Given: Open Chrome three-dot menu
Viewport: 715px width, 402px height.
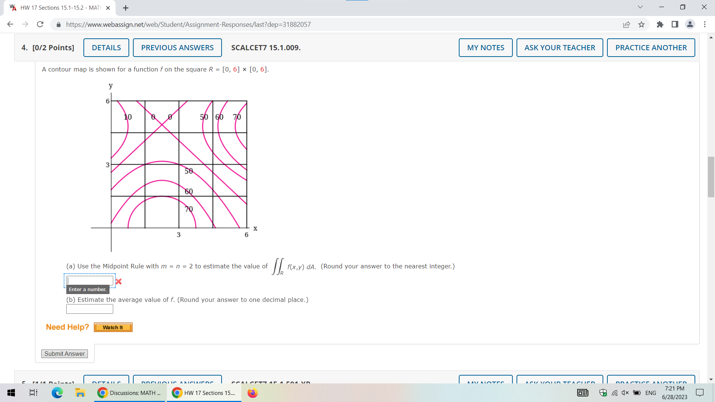Looking at the screenshot, I should [x=705, y=25].
